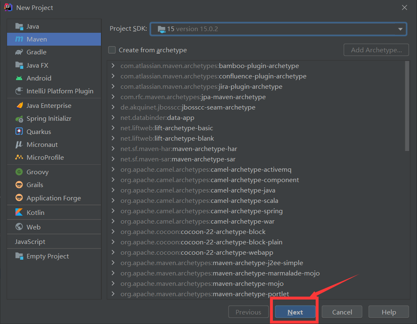Viewport: 417px width, 324px height.
Task: Select Gradle project type label
Action: coord(37,52)
